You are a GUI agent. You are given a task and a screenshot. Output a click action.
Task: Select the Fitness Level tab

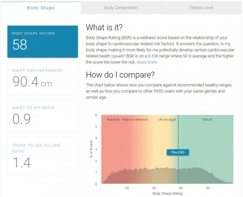tap(201, 8)
